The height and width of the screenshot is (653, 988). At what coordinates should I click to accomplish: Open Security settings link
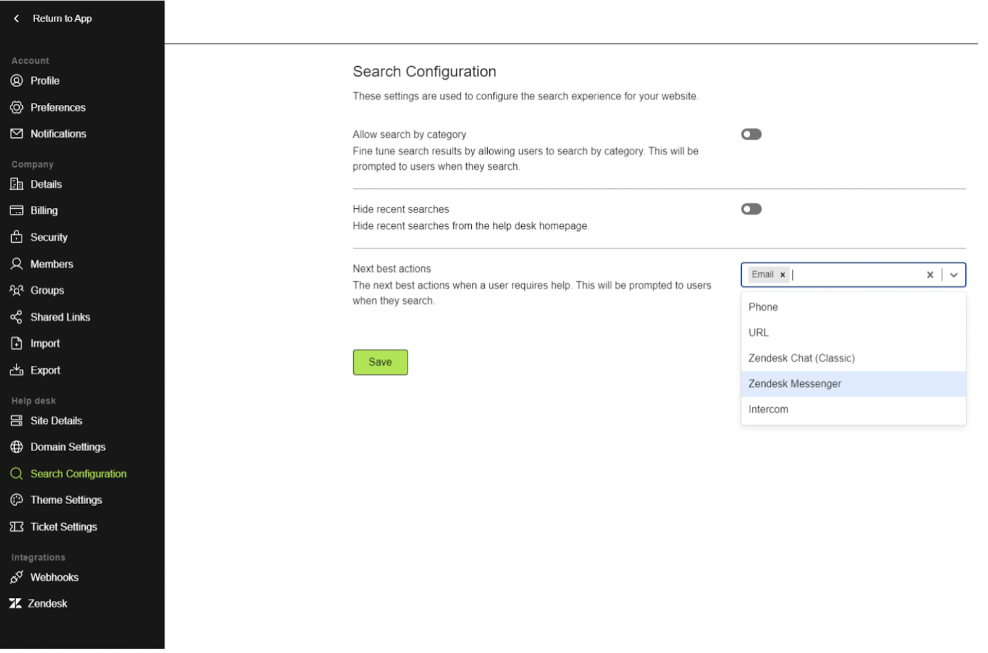point(49,238)
